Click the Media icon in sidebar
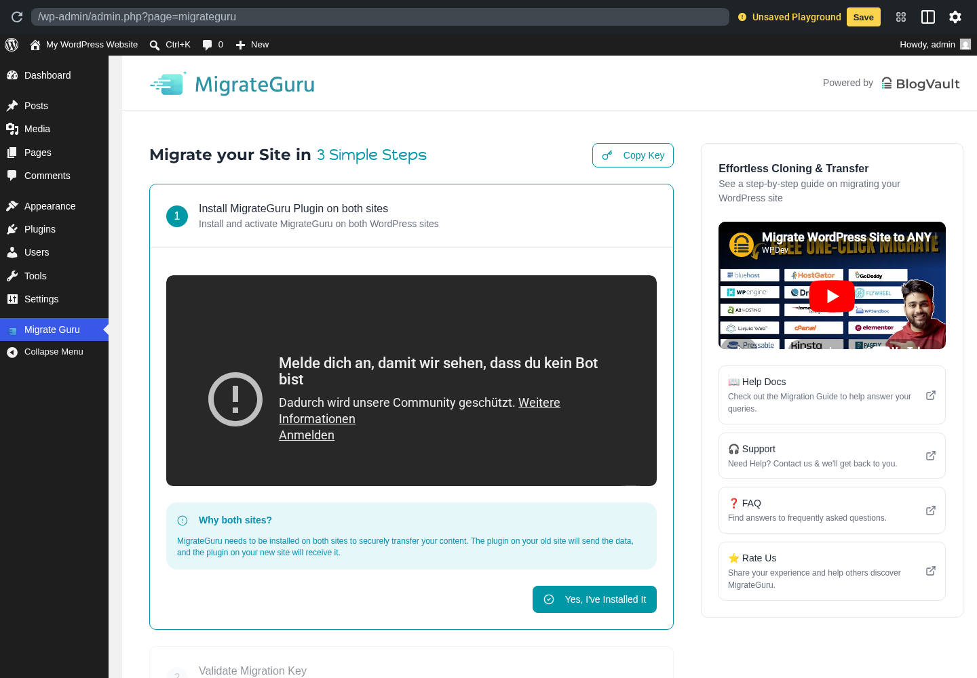977x678 pixels. point(12,129)
